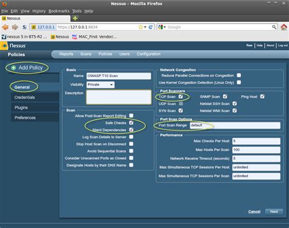The height and width of the screenshot is (228, 289).
Task: Click the S icon next to navigation arrows
Action: tap(24, 27)
